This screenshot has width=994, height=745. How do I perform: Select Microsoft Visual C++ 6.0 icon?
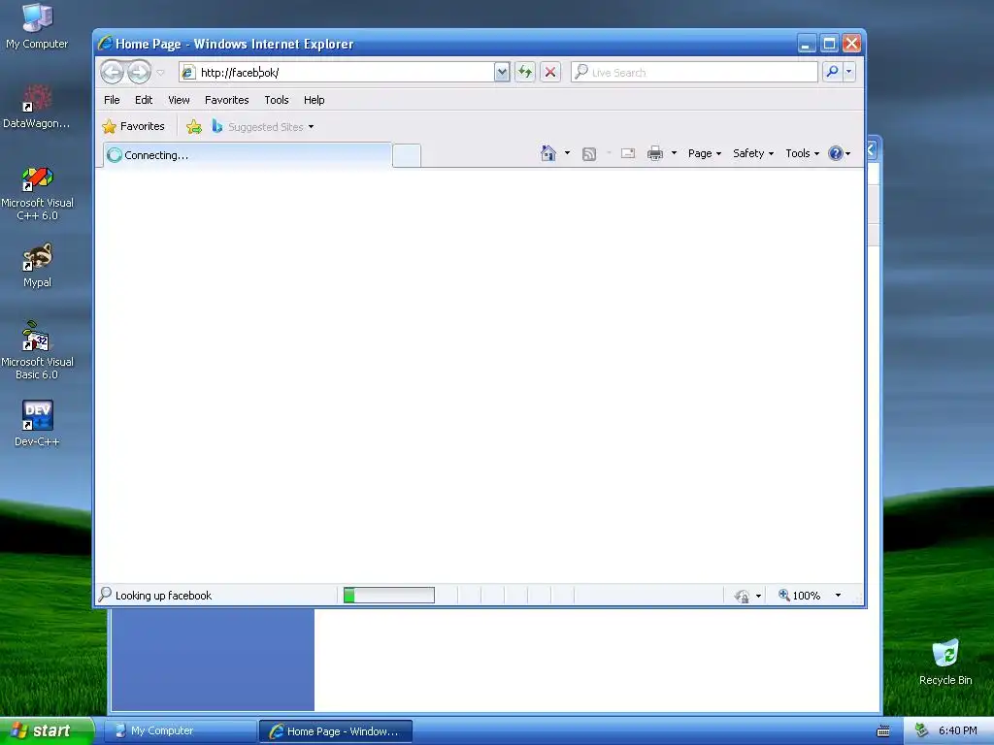pyautogui.click(x=37, y=193)
